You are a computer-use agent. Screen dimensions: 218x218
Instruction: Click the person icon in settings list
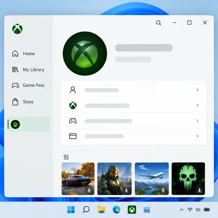(73, 90)
